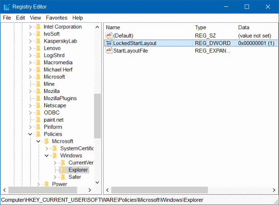Expand the KasperskyLab key
Screen dimensions: 279x205
coord(30,41)
